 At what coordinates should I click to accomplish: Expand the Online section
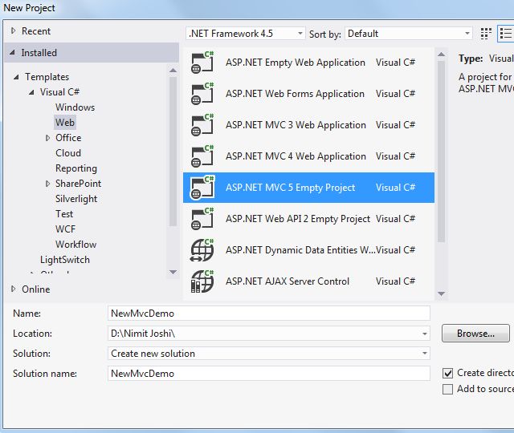[13, 289]
